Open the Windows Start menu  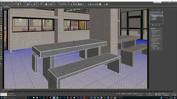click(x=1, y=98)
